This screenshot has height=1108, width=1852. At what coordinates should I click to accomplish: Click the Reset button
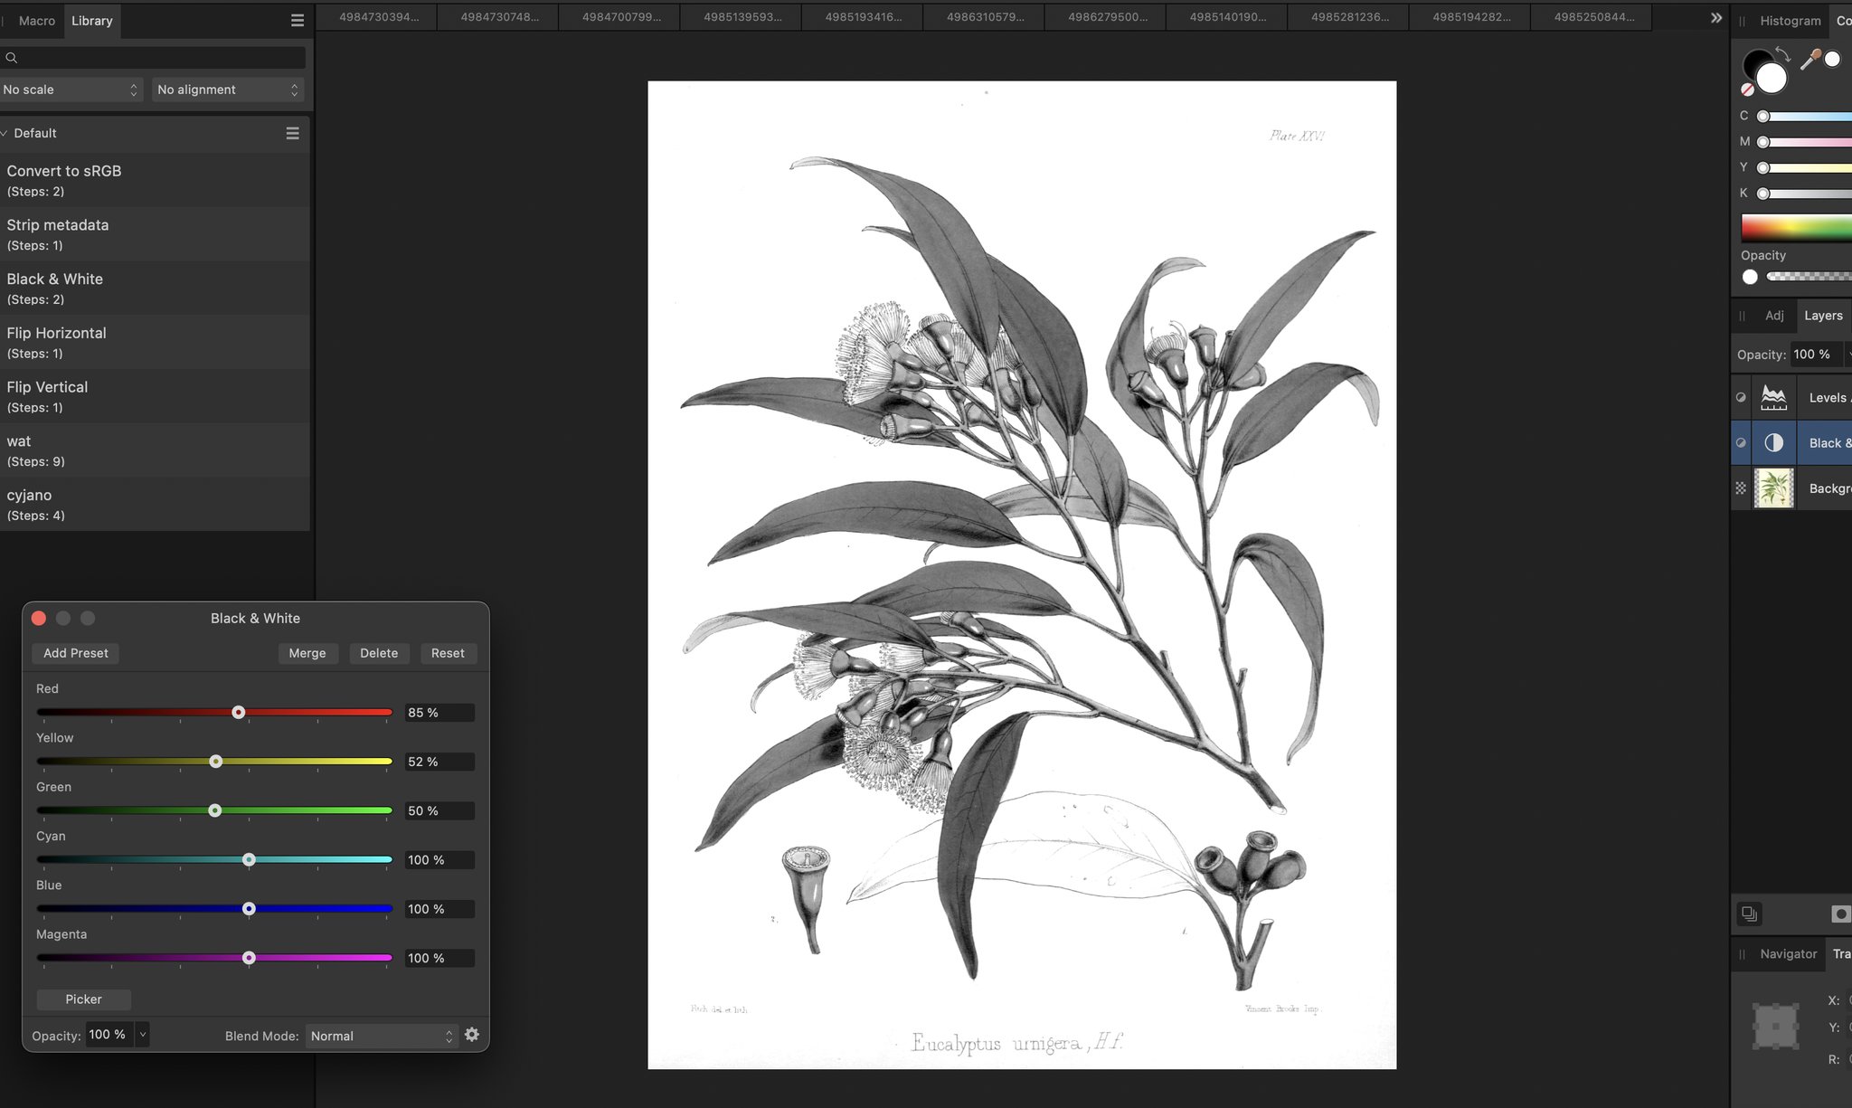tap(448, 653)
